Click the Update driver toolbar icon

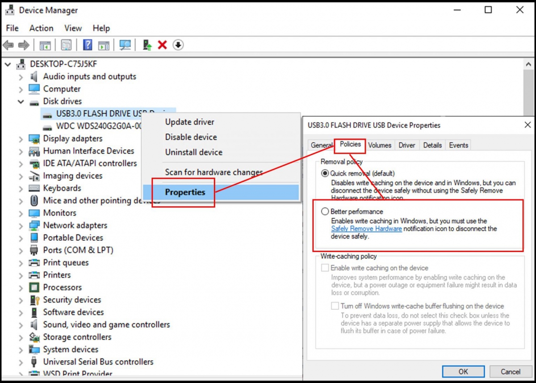coord(147,45)
